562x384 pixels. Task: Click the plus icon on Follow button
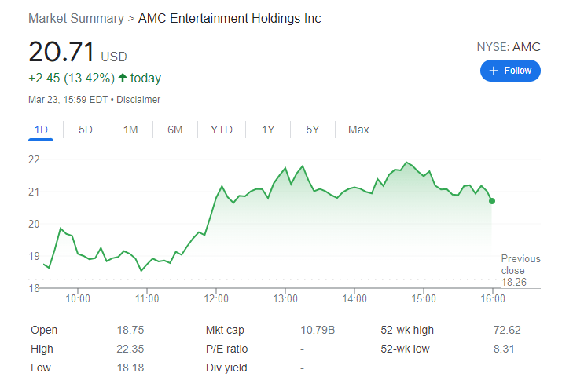coord(494,71)
